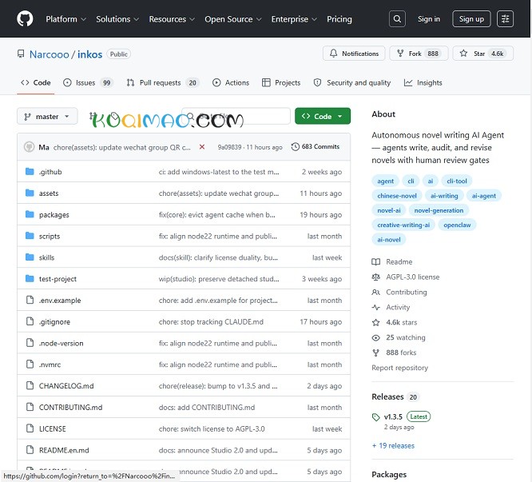This screenshot has height=482, width=532.
Task: Open the CHANGELOG.md file
Action: click(66, 386)
